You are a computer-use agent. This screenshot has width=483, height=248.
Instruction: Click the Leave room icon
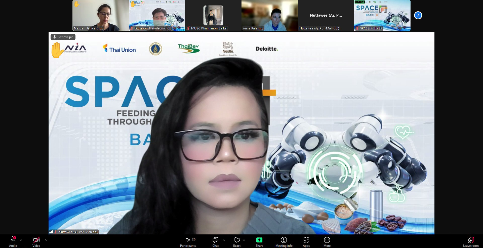tap(471, 240)
